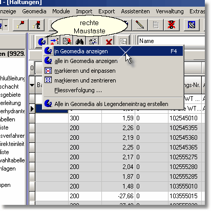Click the red X delete icon

point(109,42)
